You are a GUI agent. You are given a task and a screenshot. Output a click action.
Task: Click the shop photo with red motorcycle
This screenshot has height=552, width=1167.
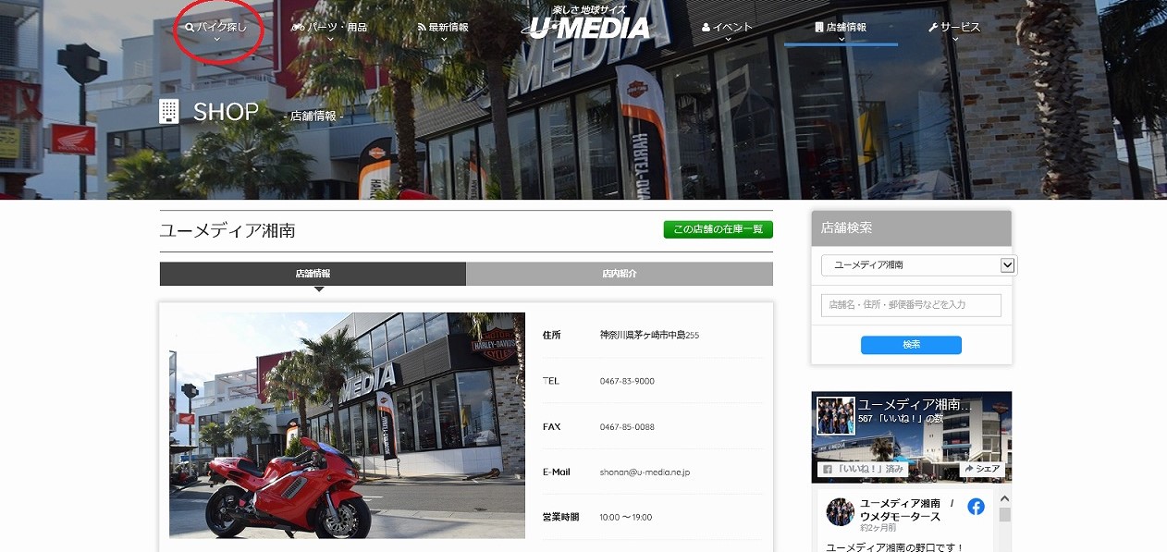pos(347,425)
